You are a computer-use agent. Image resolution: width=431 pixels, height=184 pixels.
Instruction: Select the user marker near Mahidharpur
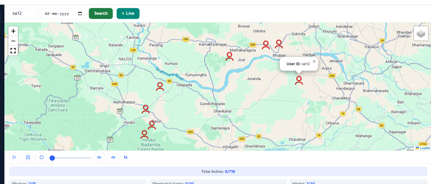point(146,109)
